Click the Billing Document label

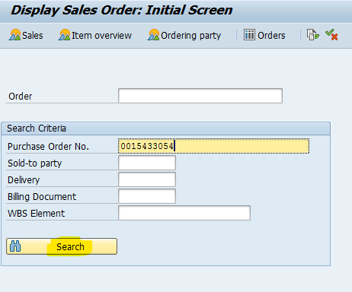(42, 197)
